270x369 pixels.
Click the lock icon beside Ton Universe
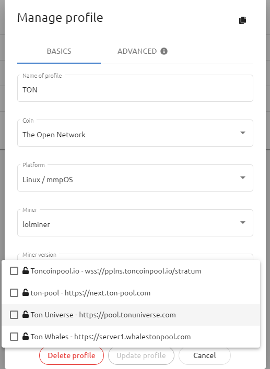(26, 314)
